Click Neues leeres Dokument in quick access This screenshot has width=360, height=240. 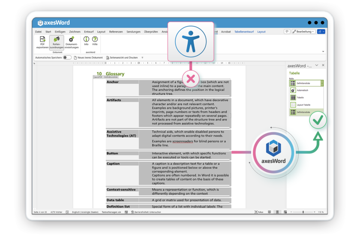pos(88,58)
